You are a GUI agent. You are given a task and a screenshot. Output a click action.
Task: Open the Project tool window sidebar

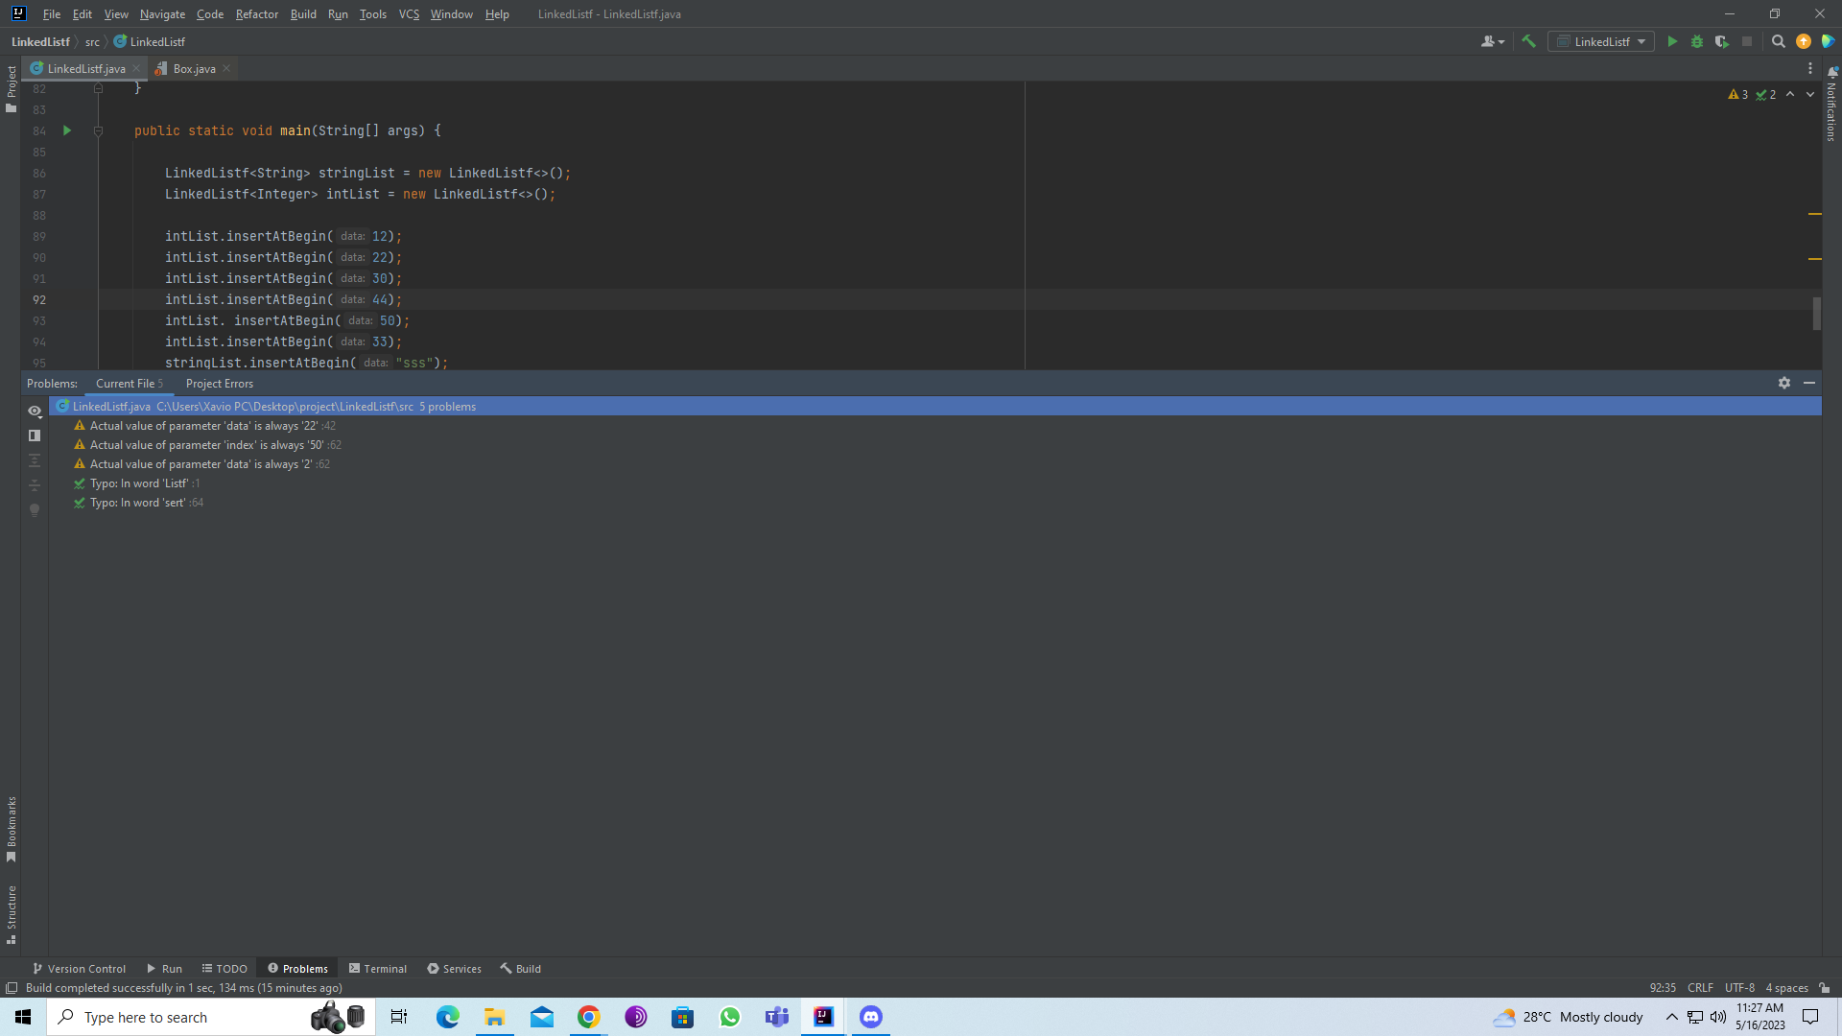point(11,88)
